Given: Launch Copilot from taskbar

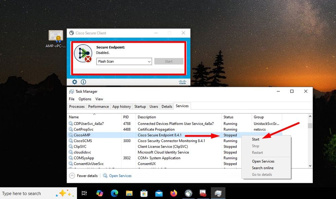Looking at the screenshot, I should (100, 193).
